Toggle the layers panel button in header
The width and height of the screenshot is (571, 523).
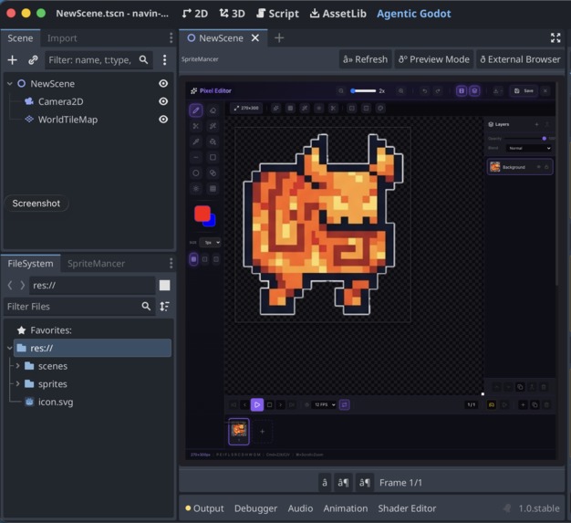click(x=474, y=90)
